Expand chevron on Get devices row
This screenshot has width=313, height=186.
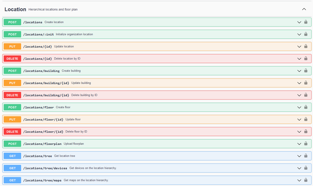pyautogui.click(x=299, y=168)
